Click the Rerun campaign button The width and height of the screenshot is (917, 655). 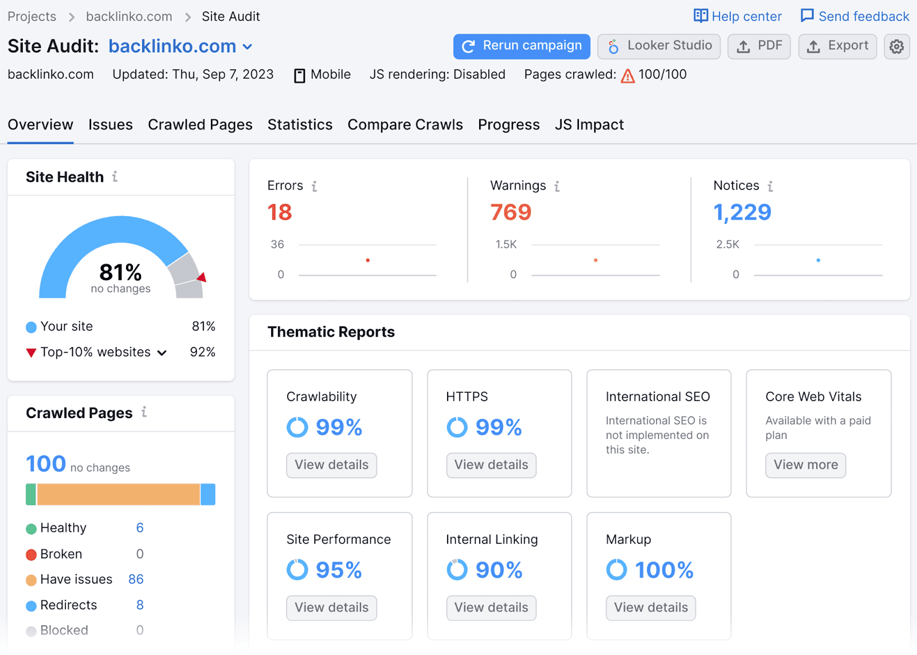[x=522, y=46]
